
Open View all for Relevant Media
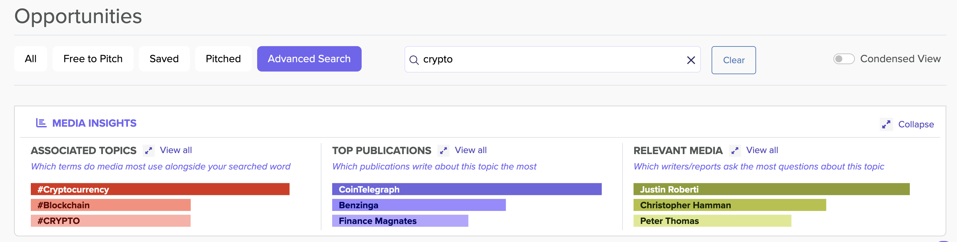(x=761, y=150)
